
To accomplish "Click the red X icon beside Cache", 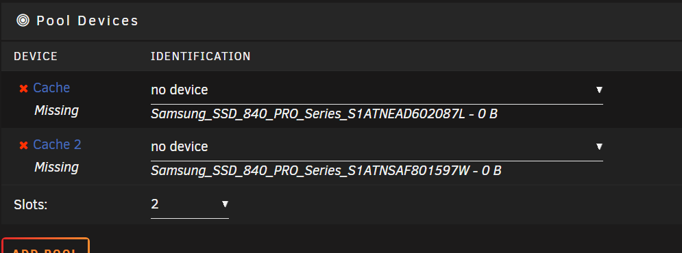I will (x=23, y=88).
